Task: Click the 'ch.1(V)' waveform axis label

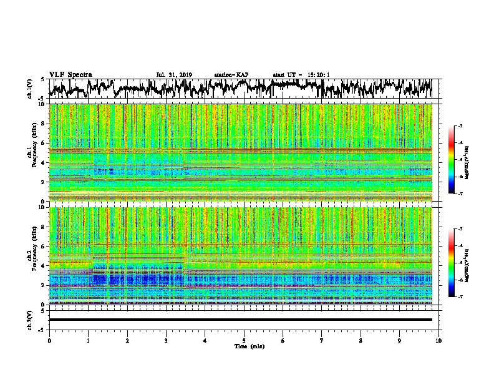Action: [x=29, y=89]
